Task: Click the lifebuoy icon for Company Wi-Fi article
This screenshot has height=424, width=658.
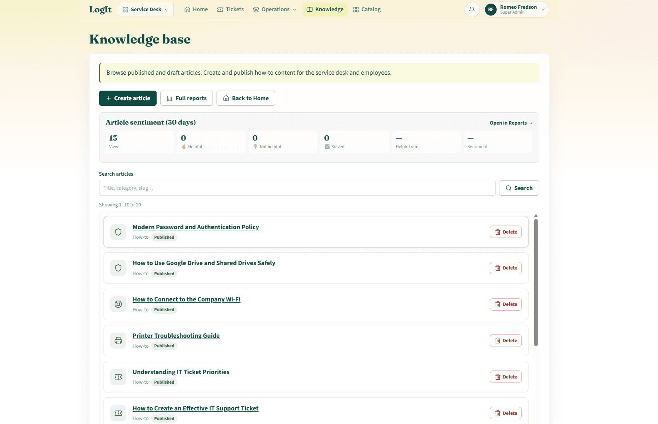Action: pyautogui.click(x=118, y=304)
